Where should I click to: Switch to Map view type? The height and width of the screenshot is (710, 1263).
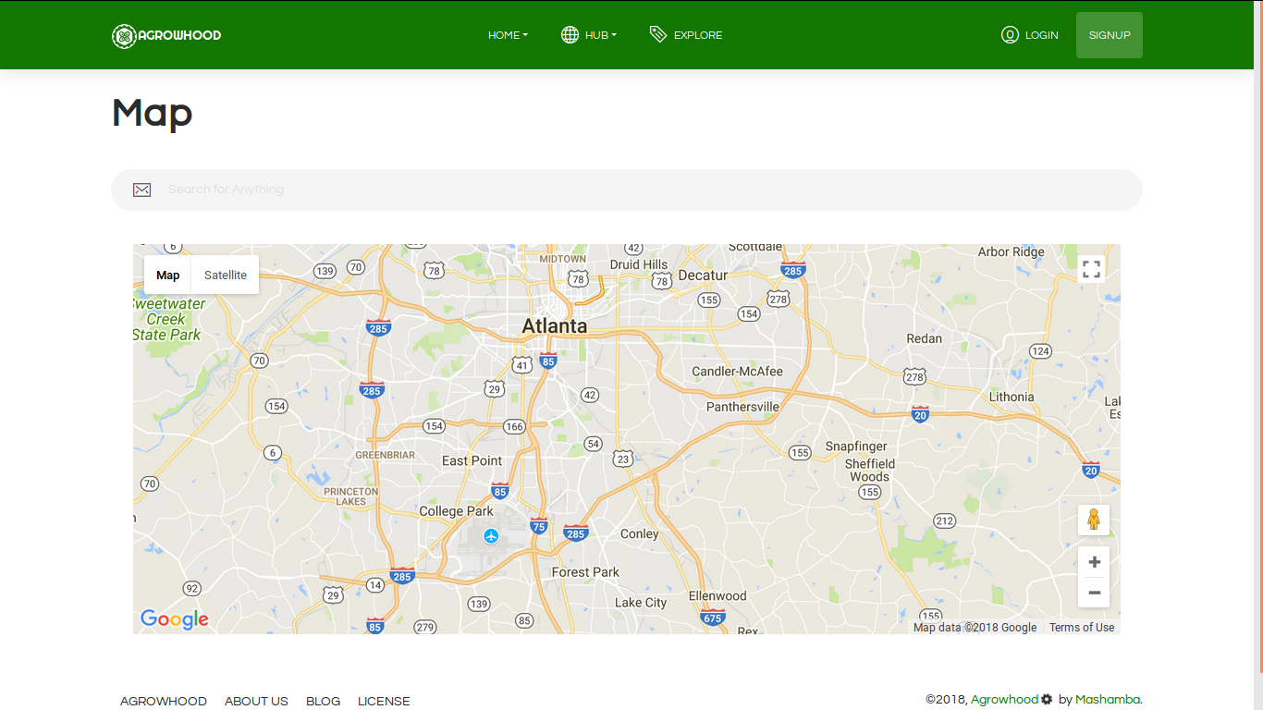(x=167, y=275)
